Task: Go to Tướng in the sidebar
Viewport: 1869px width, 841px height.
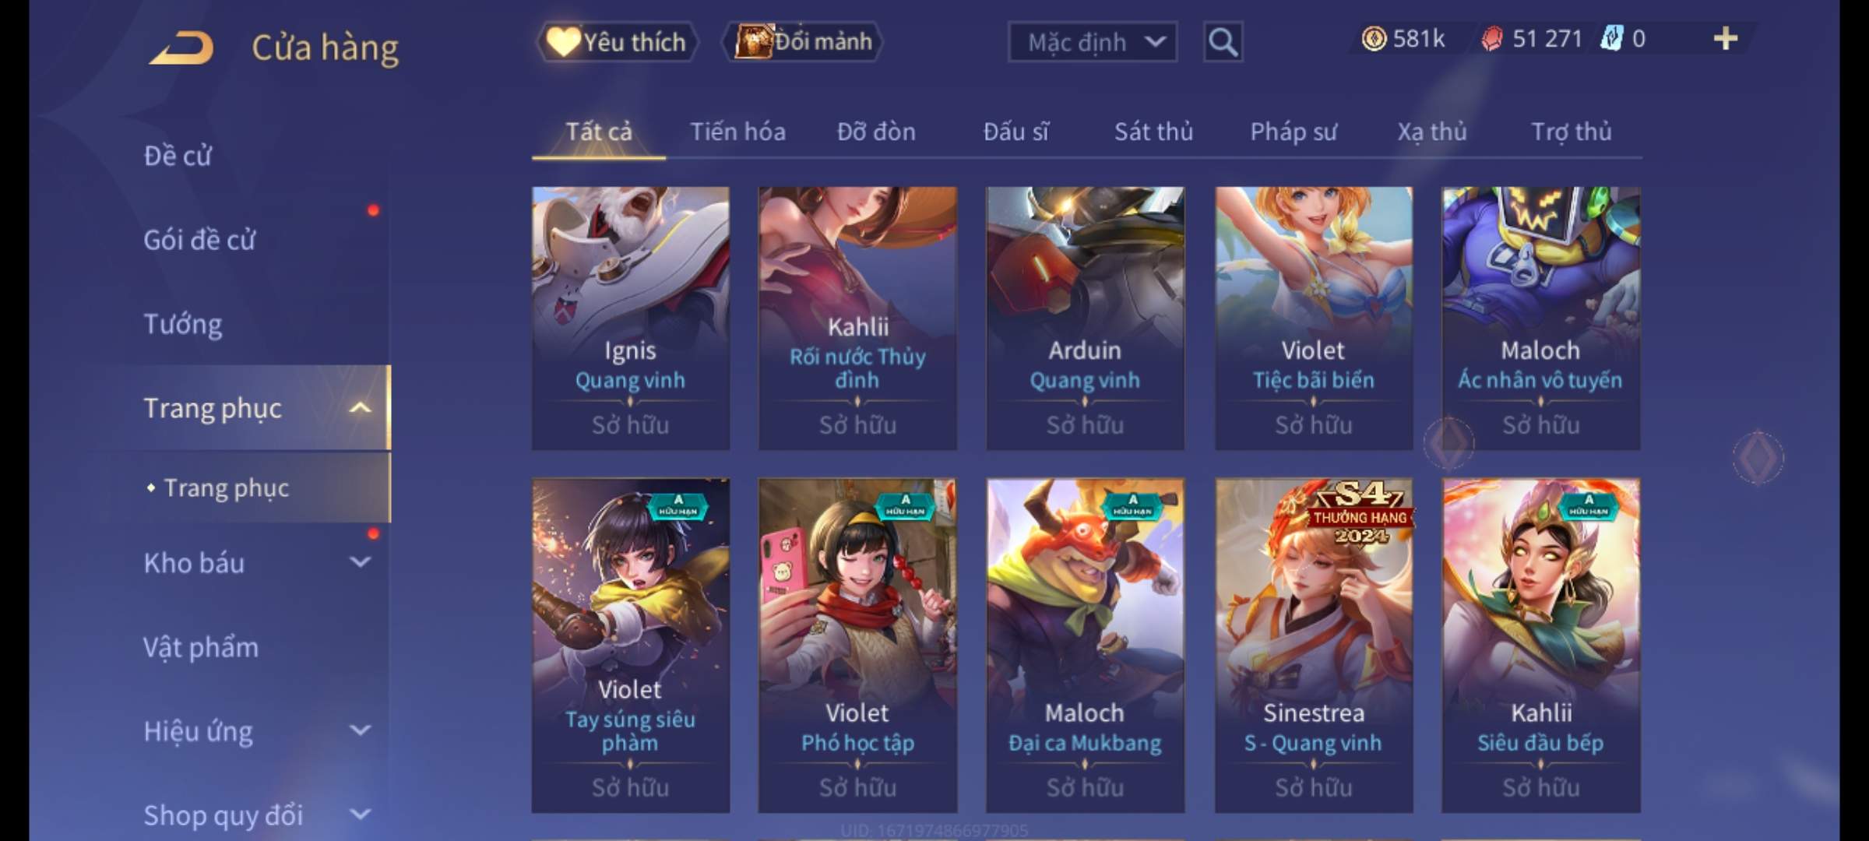Action: pos(183,324)
